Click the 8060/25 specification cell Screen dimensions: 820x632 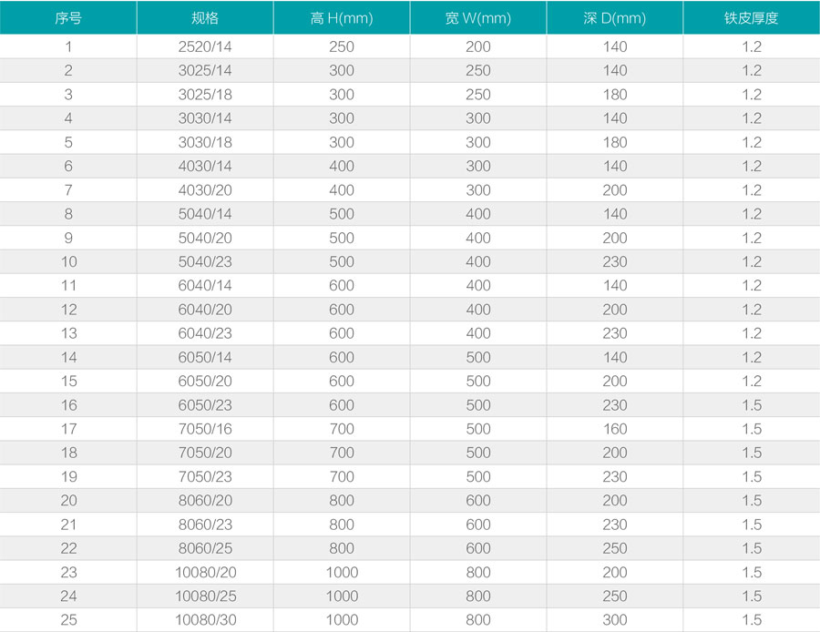[205, 548]
